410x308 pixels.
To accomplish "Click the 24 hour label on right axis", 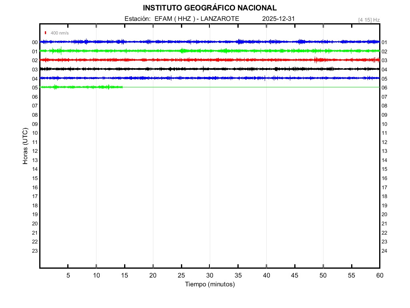I will (x=384, y=251).
